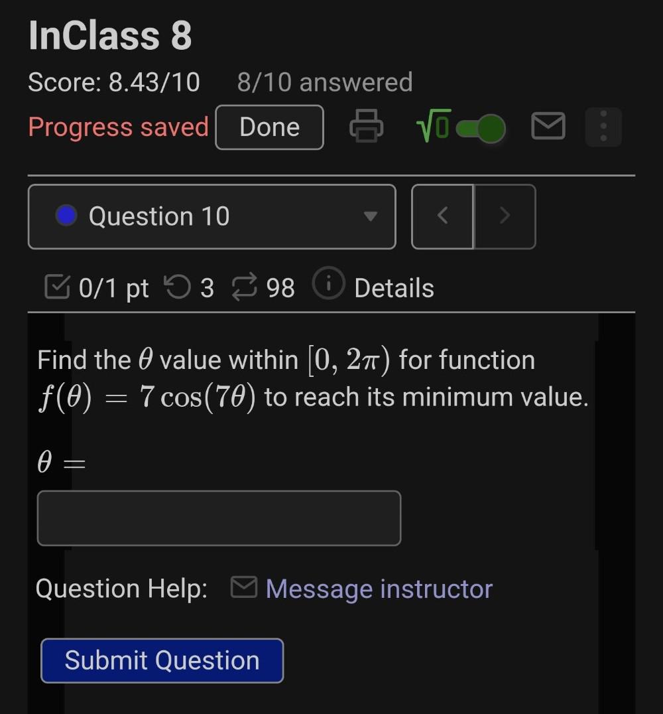Viewport: 663px width, 714px height.
Task: Click the undo arrow icon showing 3 tries
Action: (176, 287)
